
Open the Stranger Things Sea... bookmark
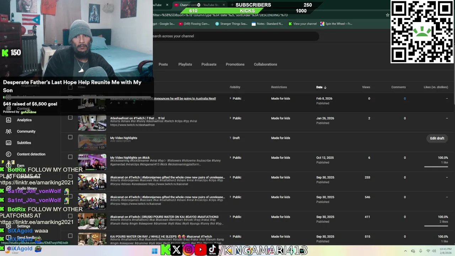pos(231,24)
